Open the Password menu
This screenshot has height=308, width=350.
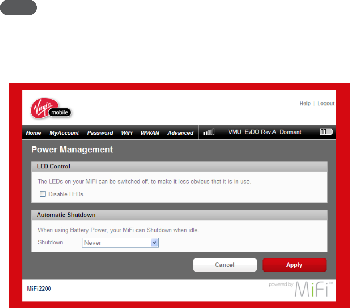(100, 133)
